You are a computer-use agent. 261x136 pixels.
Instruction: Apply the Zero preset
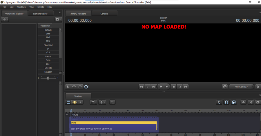pos(48,34)
